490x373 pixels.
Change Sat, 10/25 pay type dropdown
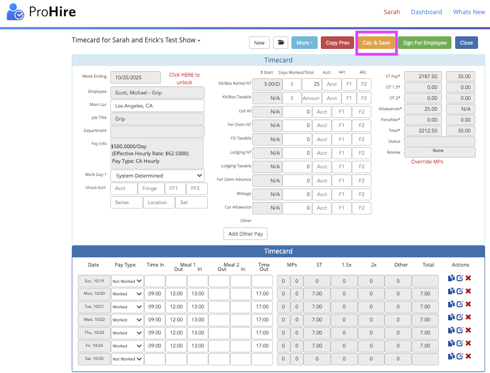pyautogui.click(x=127, y=359)
